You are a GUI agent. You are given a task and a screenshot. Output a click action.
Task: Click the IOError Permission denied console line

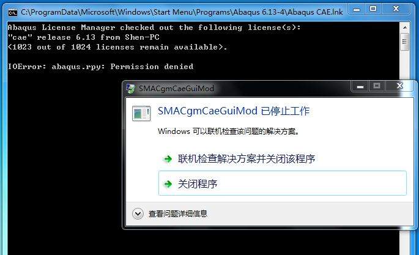point(100,67)
